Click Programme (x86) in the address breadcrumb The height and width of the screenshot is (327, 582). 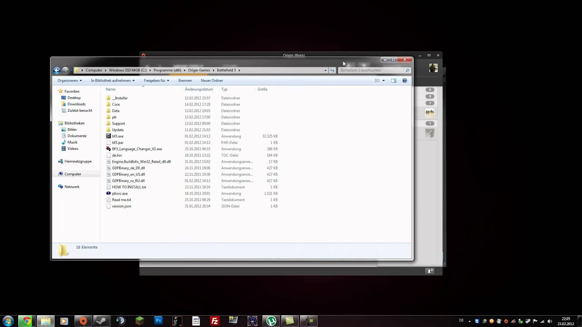click(167, 70)
